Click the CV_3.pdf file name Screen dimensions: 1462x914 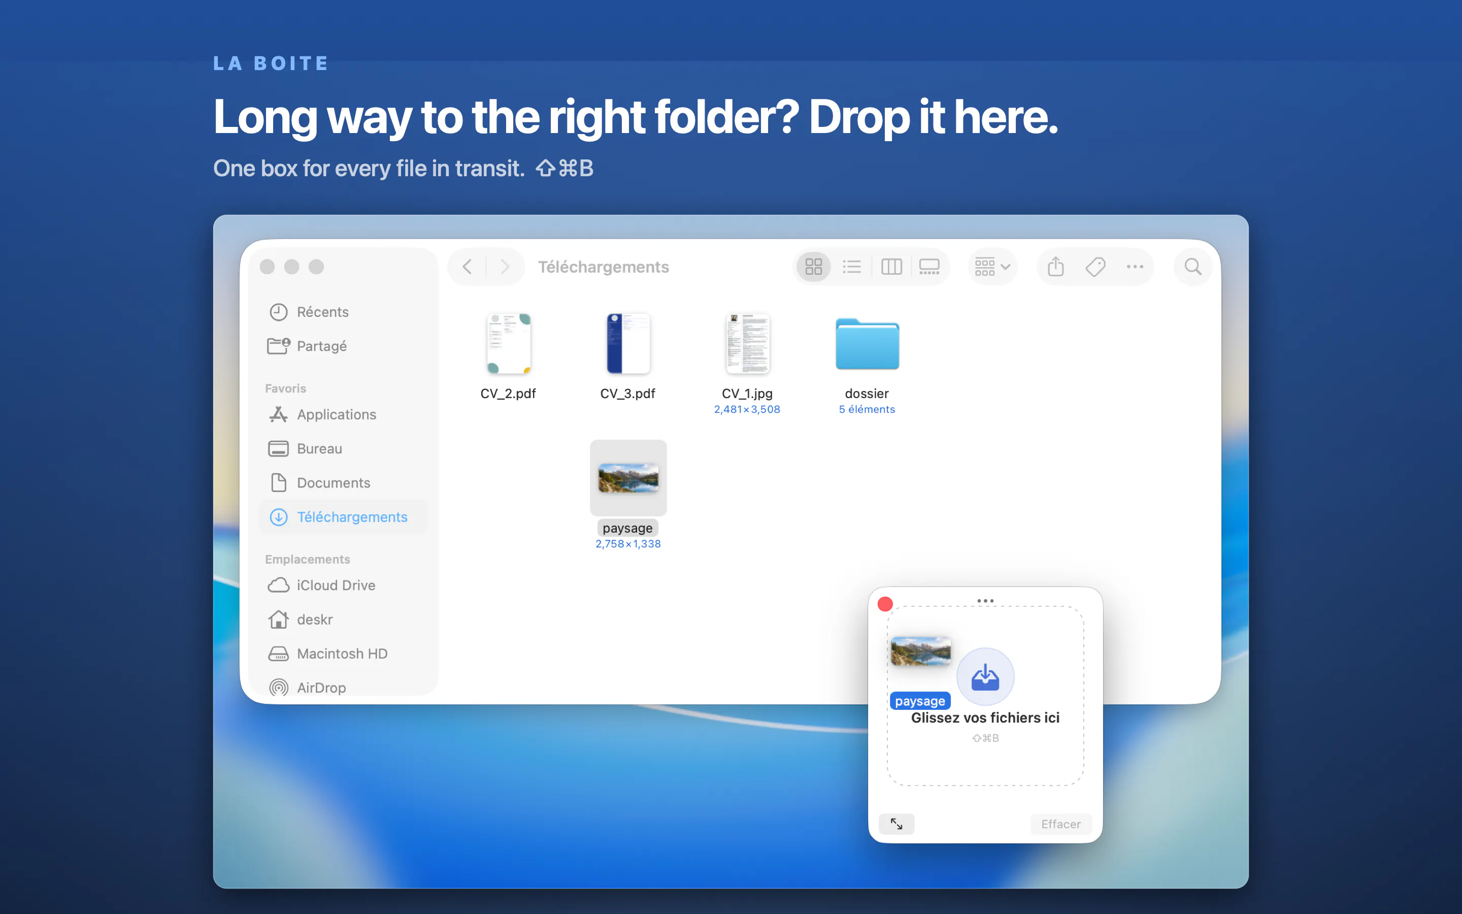click(x=627, y=394)
